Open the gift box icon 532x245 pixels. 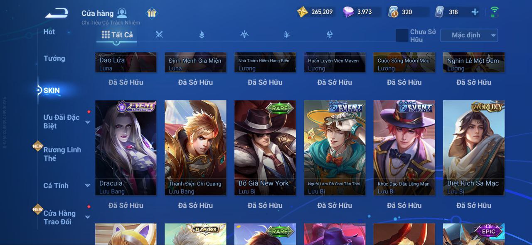click(152, 13)
